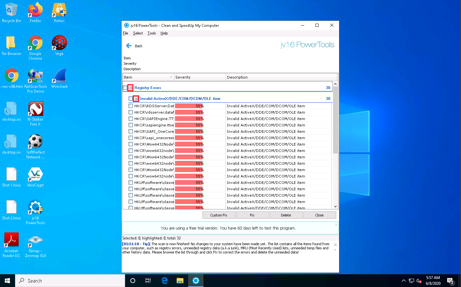The width and height of the screenshot is (461, 287).
Task: Click the Windows Start button
Action: [7, 281]
